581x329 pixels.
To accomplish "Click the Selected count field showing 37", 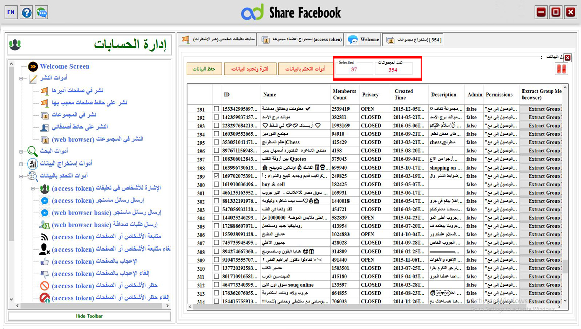I will (x=354, y=69).
